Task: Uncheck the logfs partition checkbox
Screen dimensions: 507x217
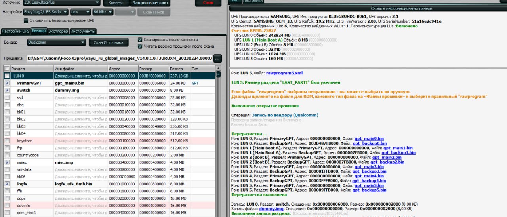Action: (x=7, y=184)
